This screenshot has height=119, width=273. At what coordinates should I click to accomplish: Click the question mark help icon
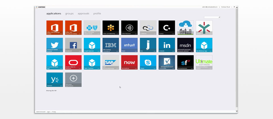pos(234,7)
